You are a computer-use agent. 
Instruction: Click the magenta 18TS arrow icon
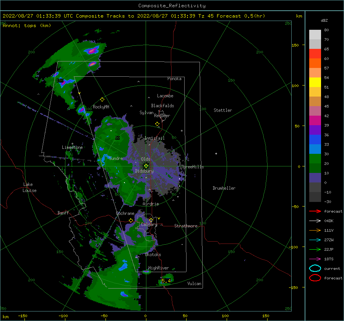[x=315, y=259]
